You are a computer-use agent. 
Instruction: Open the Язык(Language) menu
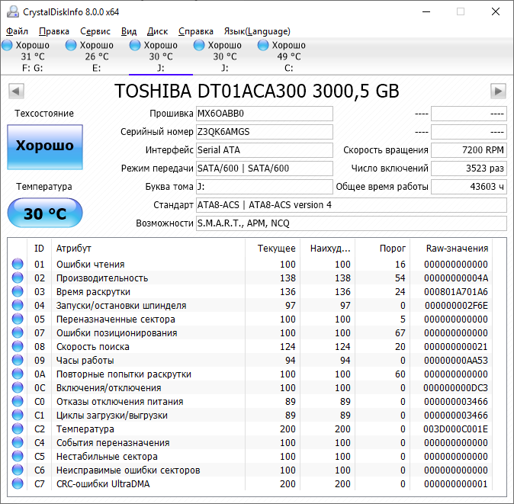(x=256, y=31)
